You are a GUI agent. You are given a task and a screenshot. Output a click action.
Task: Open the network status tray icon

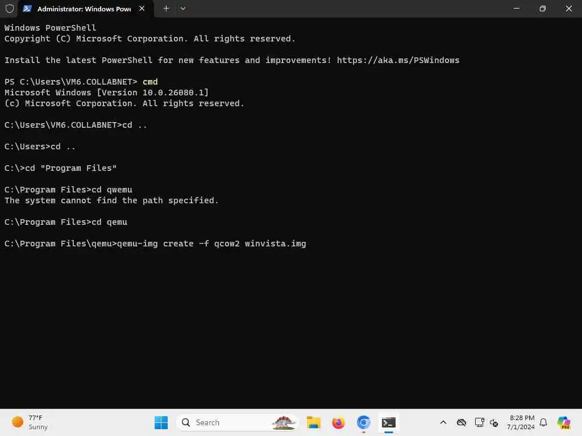479,422
